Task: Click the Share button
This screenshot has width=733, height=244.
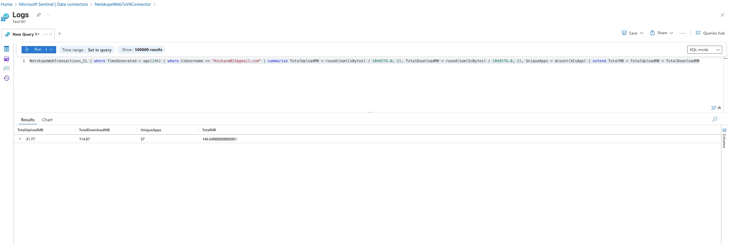Action: click(659, 33)
